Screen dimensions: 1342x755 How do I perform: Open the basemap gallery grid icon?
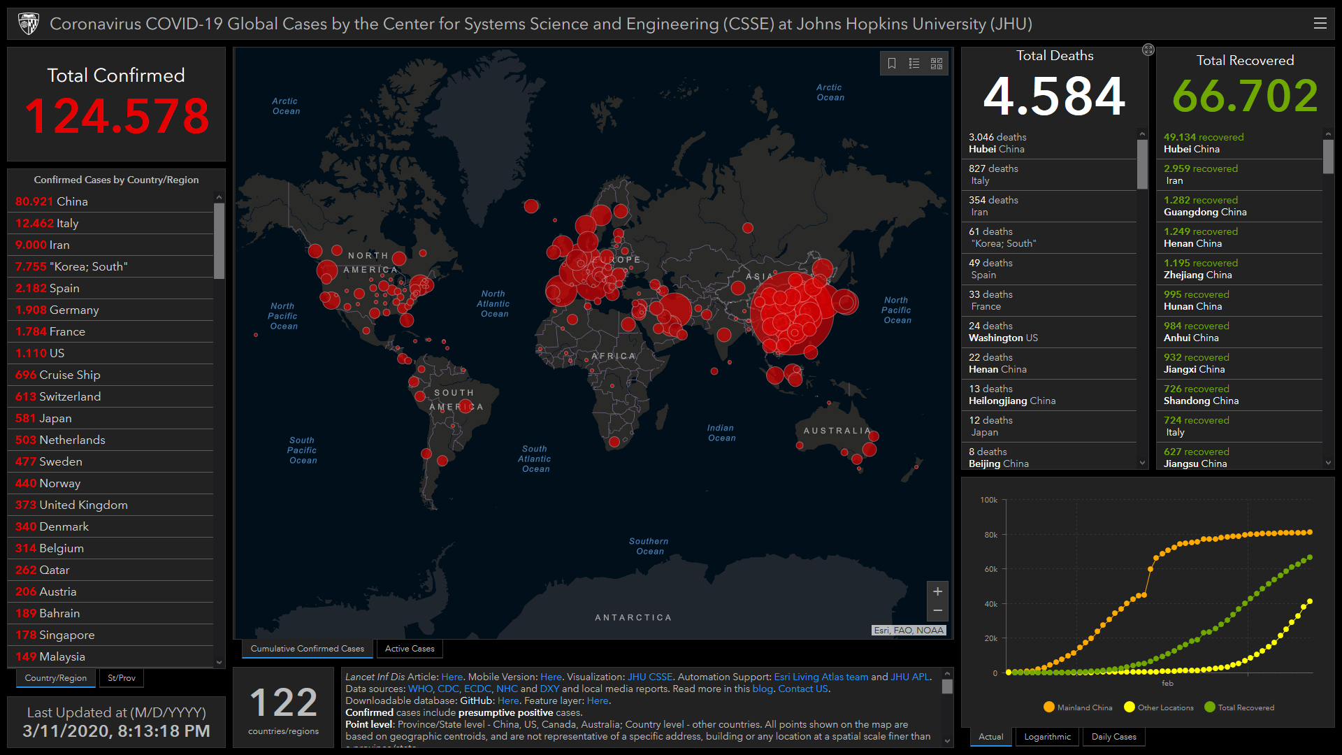937,64
